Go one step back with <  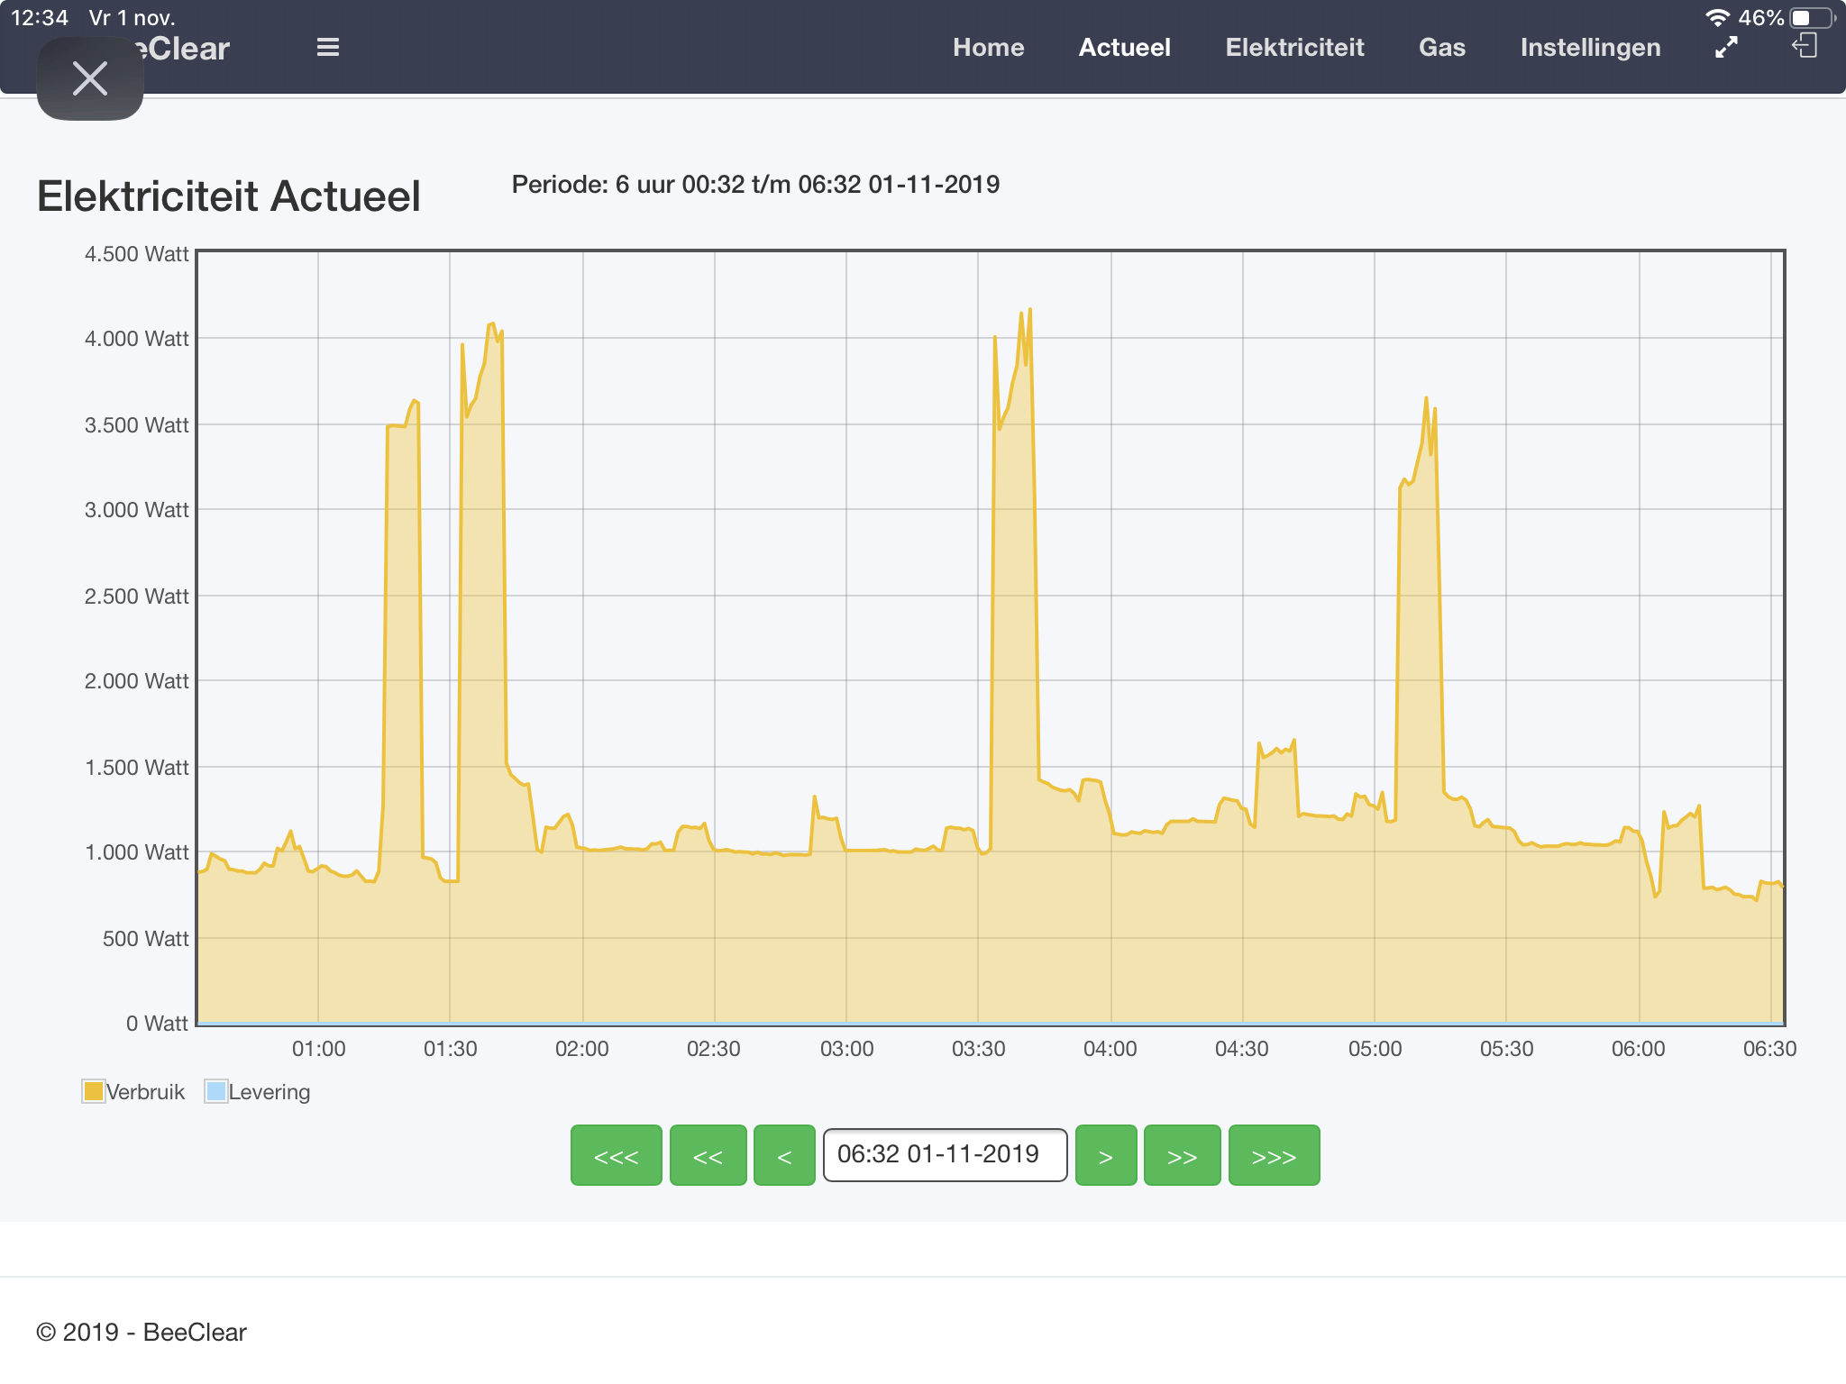coord(784,1155)
